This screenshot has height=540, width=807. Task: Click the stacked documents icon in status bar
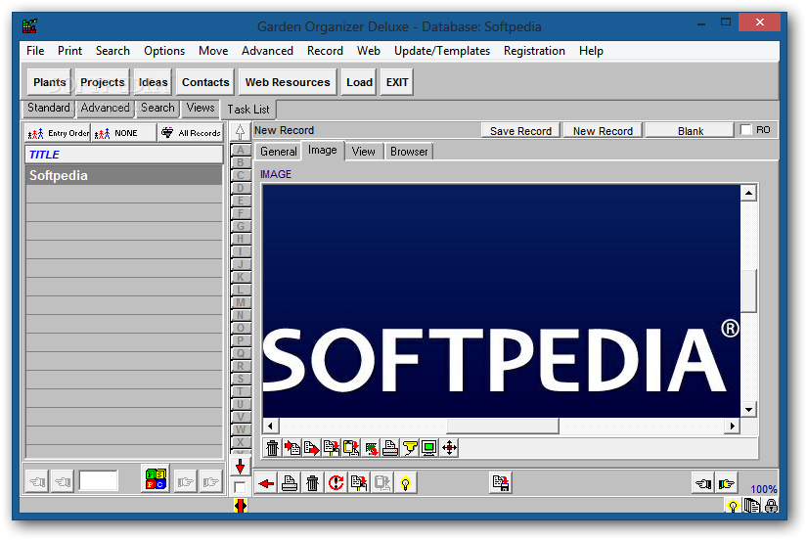[x=752, y=506]
